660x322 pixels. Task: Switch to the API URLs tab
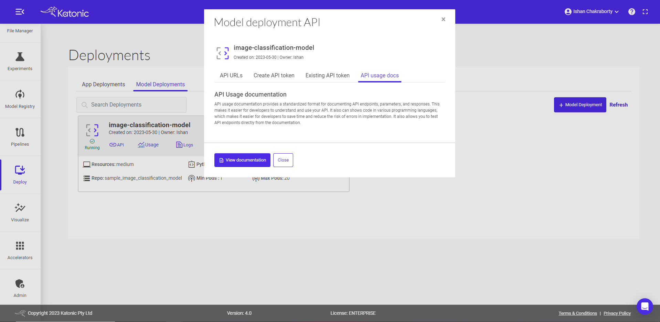tap(231, 76)
